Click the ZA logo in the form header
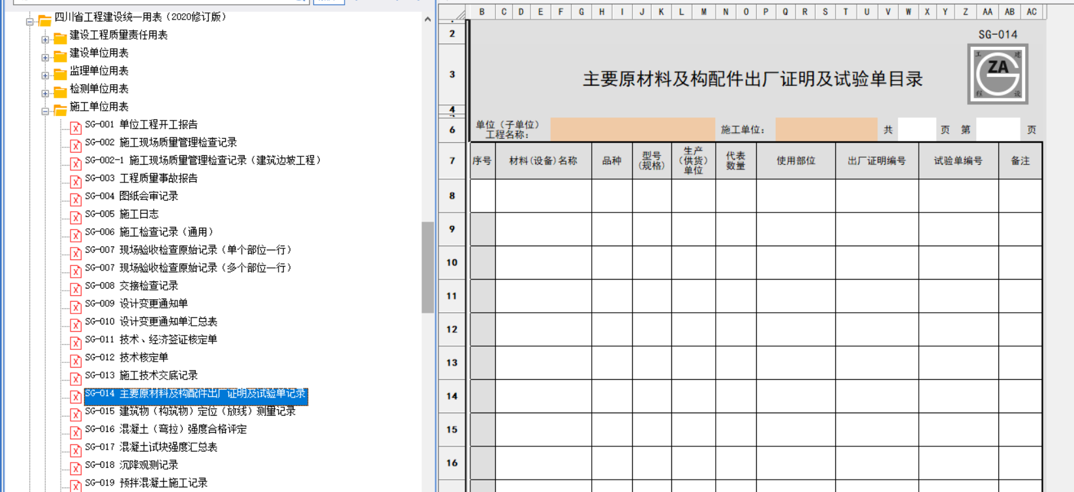Viewport: 1074px width, 492px height. 997,74
